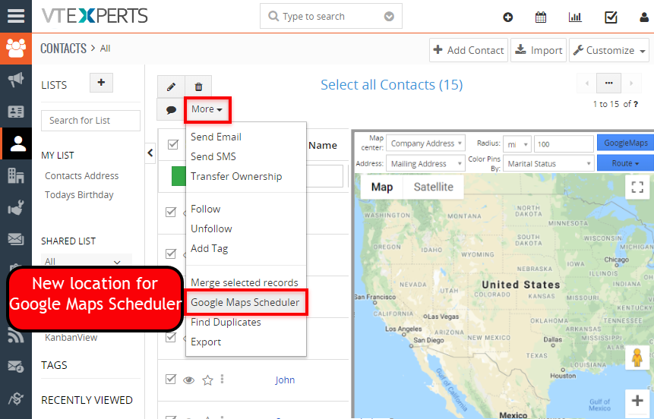Open the organizations building sidebar icon
The height and width of the screenshot is (419, 654).
pos(16,175)
